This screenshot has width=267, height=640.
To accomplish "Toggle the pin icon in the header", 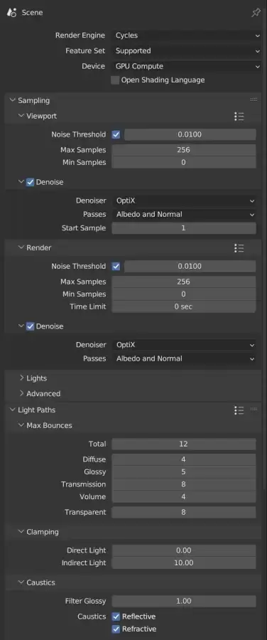I will click(256, 13).
